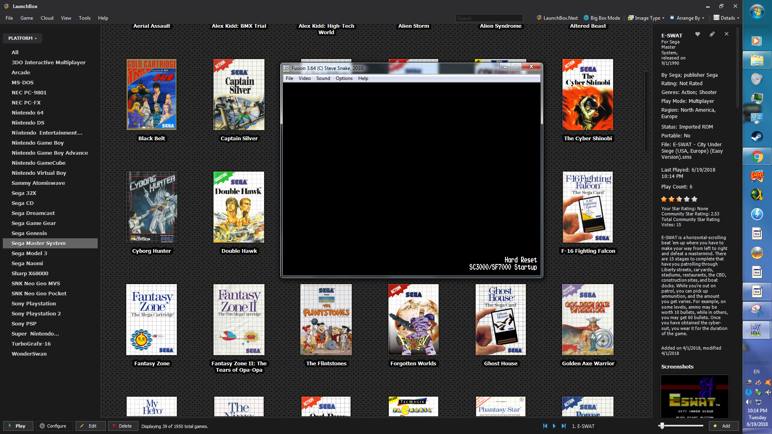Click the Delete button
The image size is (772, 434).
tap(123, 426)
